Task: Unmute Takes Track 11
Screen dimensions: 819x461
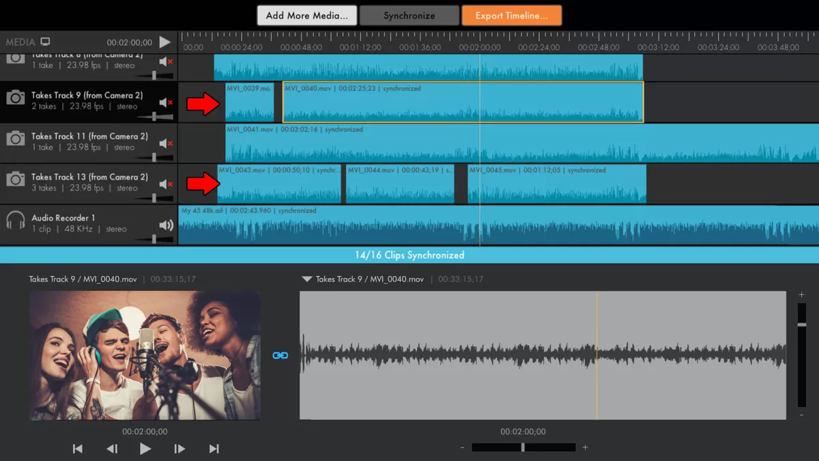Action: 165,143
